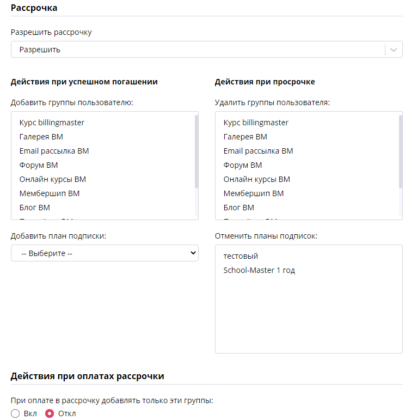Select тестовый subscription plan to cancel
The height and width of the screenshot is (420, 411).
click(241, 256)
